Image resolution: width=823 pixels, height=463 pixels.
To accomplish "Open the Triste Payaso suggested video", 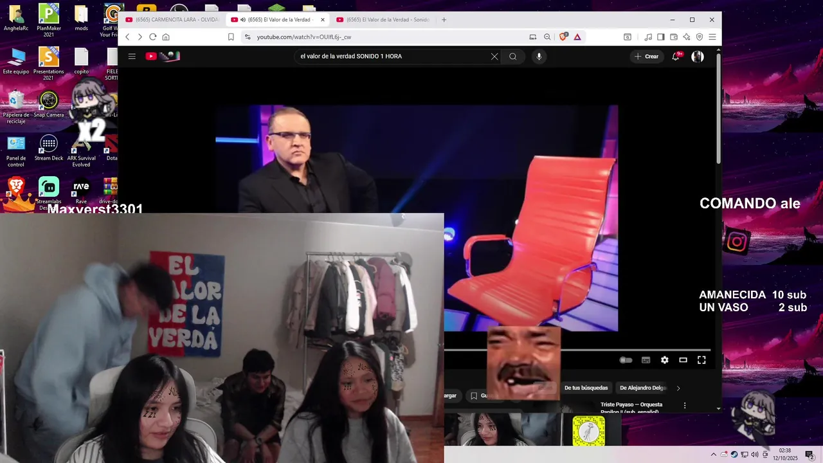I will click(631, 407).
